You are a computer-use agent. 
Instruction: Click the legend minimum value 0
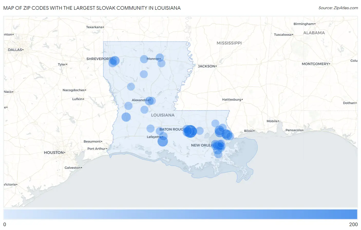click(x=5, y=224)
